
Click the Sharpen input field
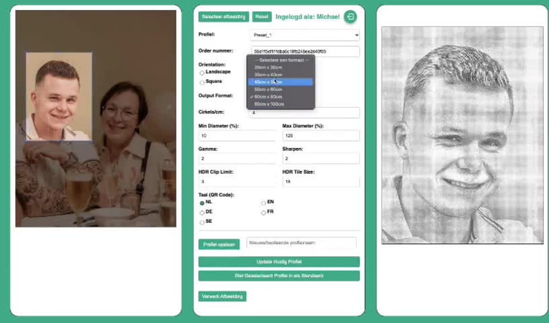coord(321,159)
